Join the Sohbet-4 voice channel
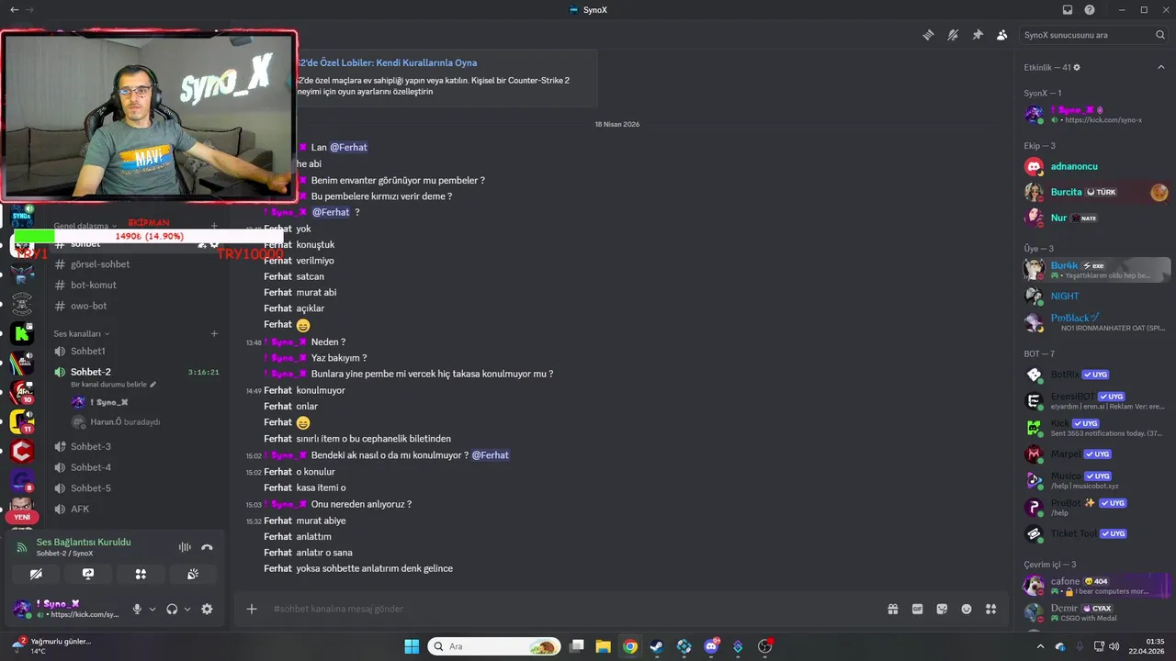 (x=136, y=467)
